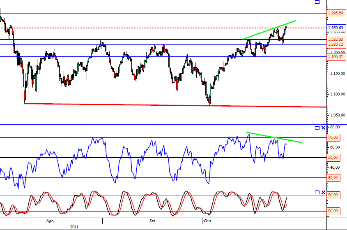Select the stochastic 20,00 level label
The width and height of the screenshot is (347, 230).
[333, 211]
